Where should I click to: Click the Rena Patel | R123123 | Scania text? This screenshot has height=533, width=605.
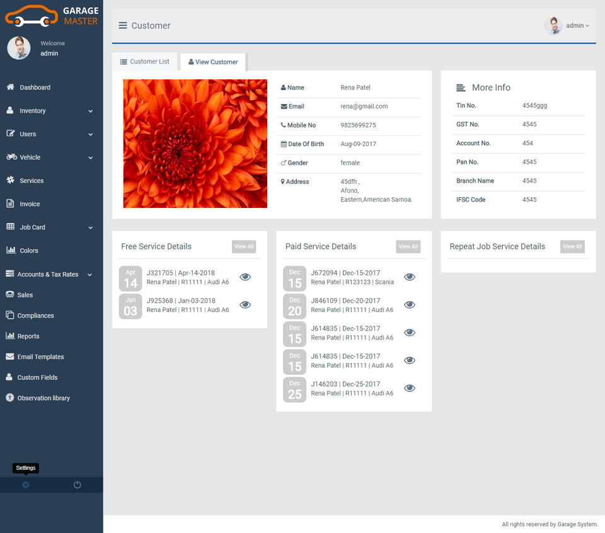coord(352,282)
